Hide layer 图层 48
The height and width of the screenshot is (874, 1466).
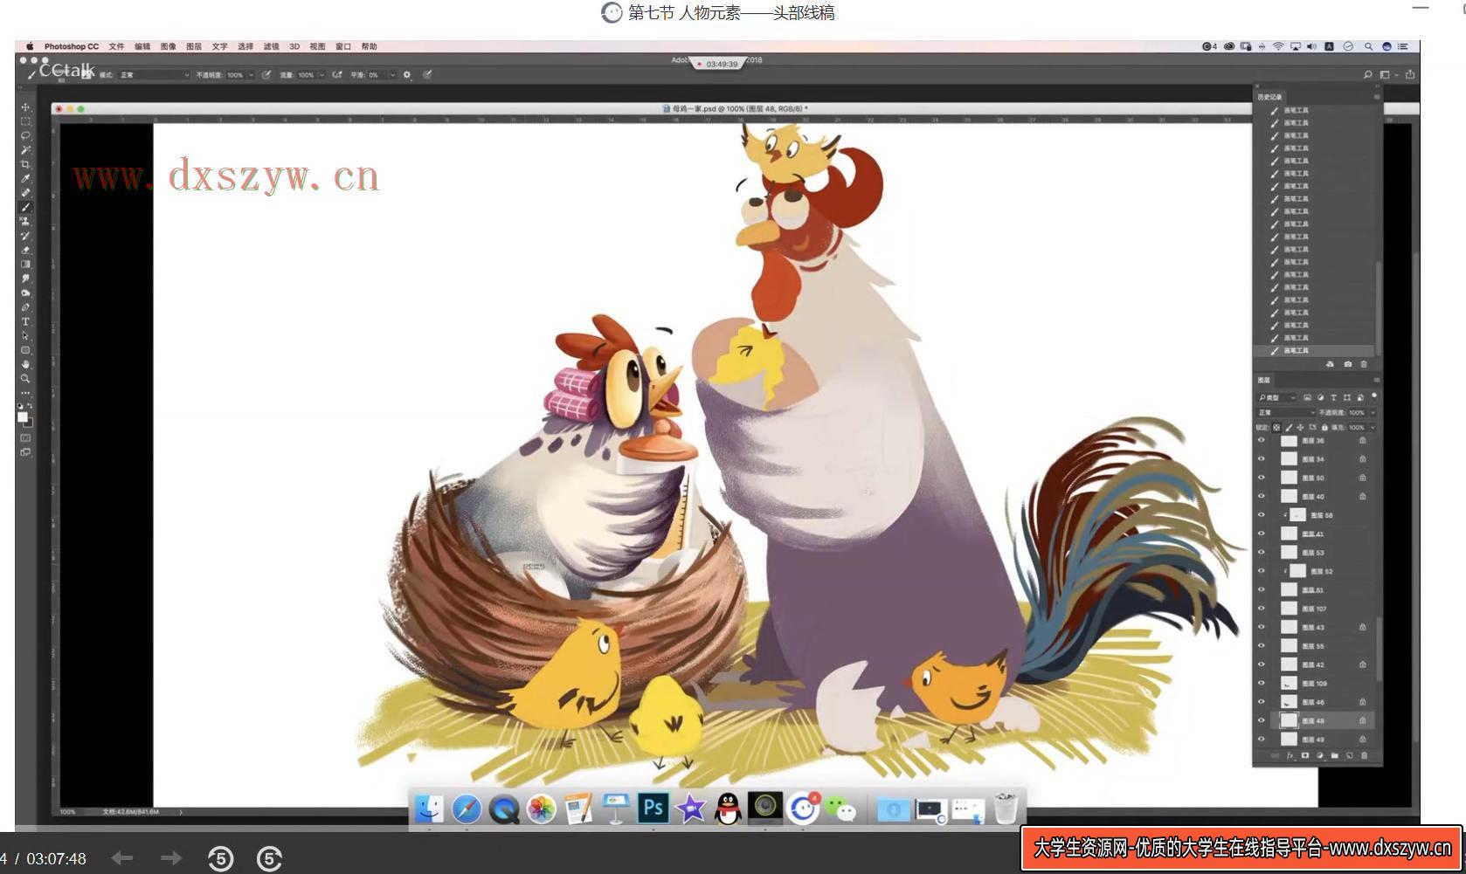[x=1261, y=720]
